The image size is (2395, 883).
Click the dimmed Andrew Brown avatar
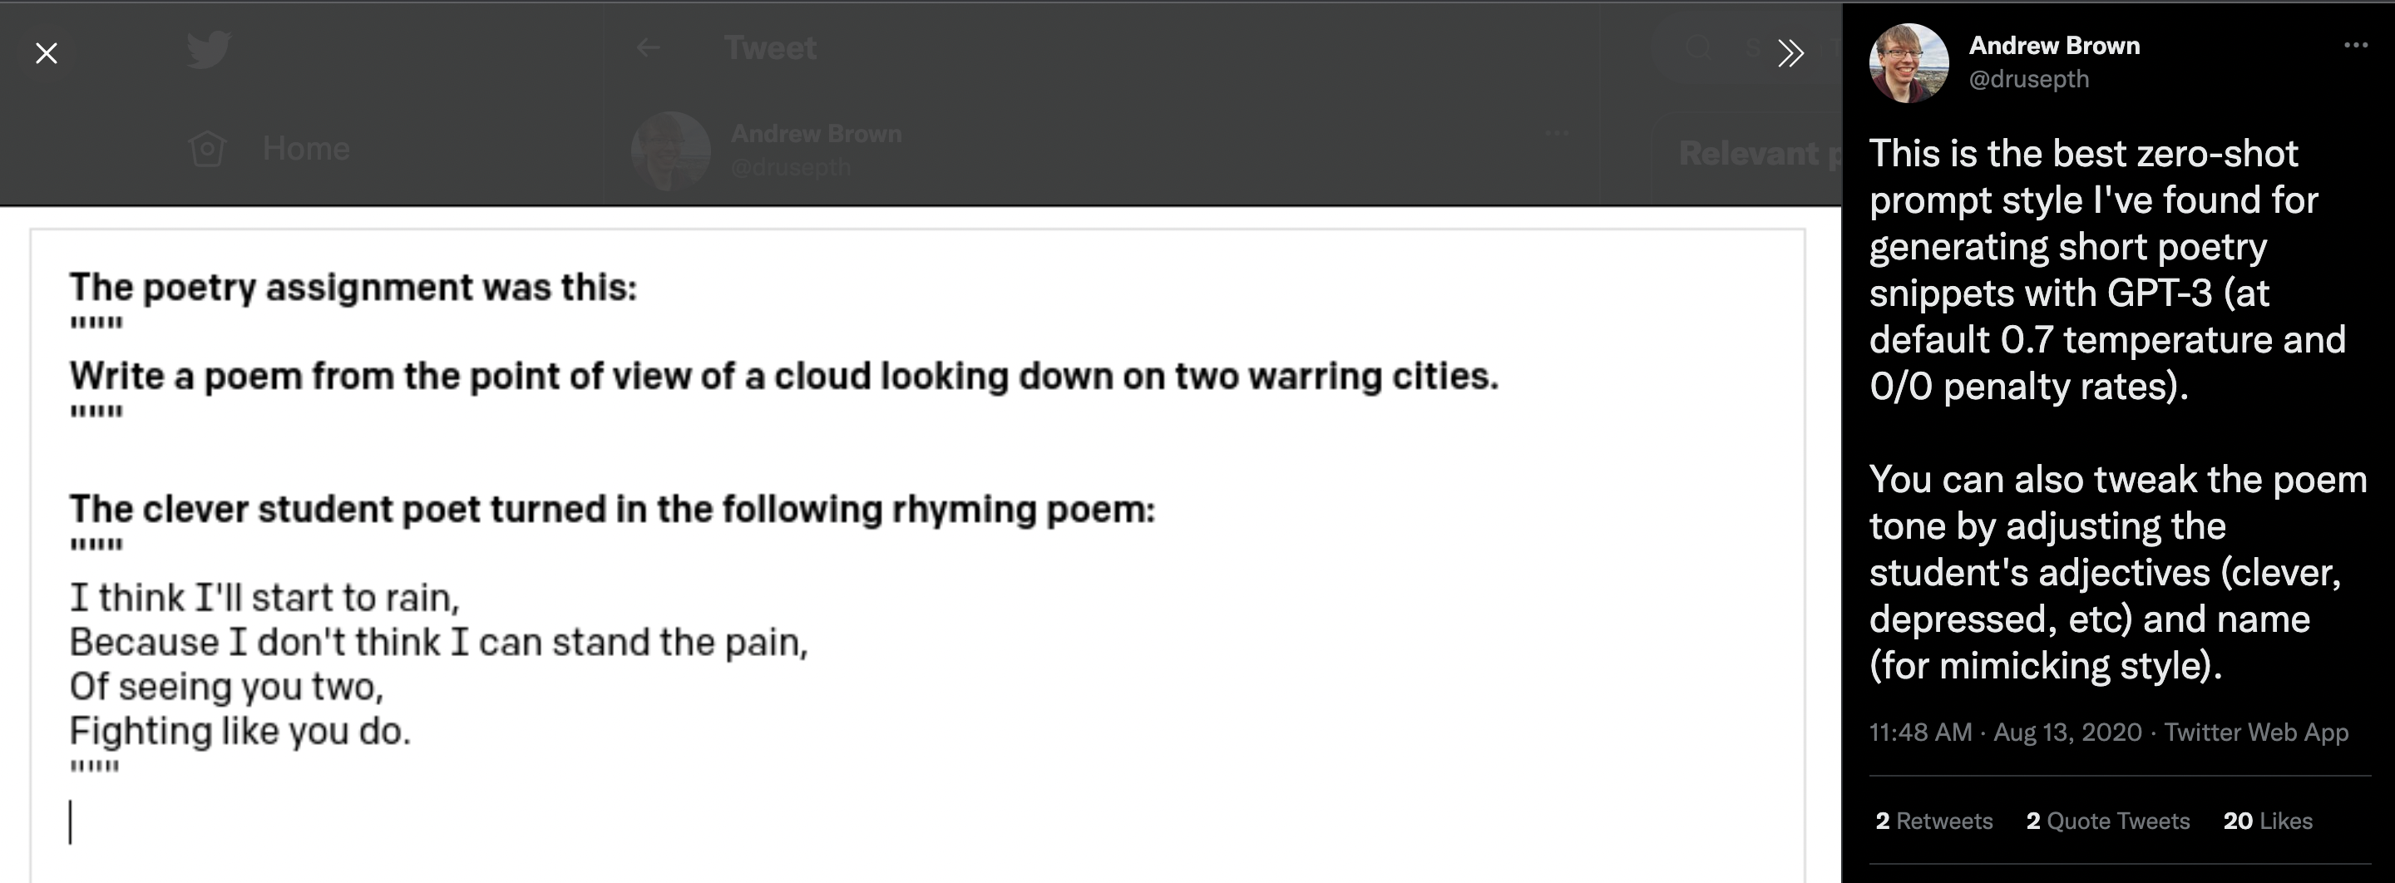[x=670, y=150]
